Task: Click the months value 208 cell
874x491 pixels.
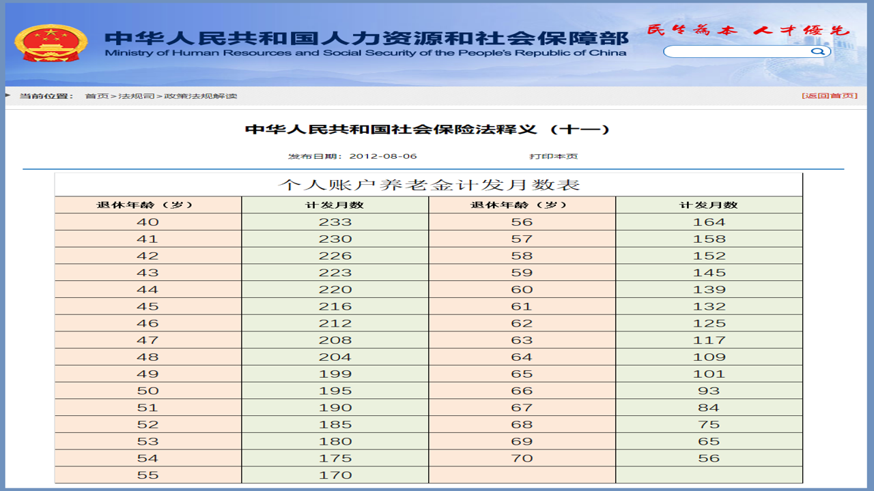Action: tap(335, 340)
